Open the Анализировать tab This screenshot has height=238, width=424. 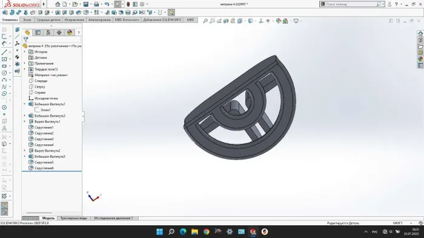pos(99,20)
